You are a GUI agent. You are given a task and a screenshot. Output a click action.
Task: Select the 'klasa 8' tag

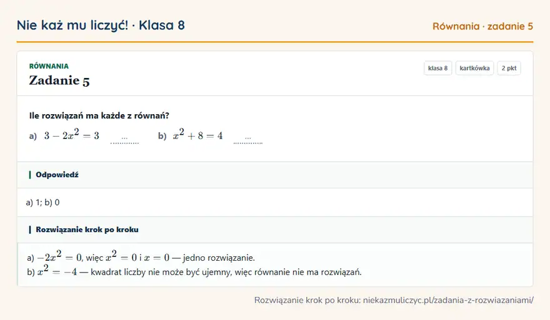click(437, 68)
